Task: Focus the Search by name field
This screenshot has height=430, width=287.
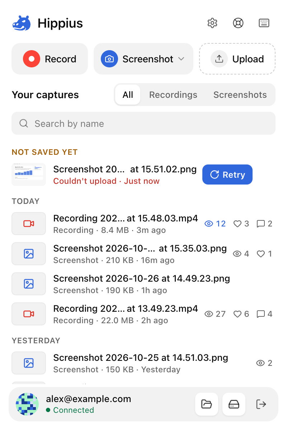Action: tap(143, 123)
